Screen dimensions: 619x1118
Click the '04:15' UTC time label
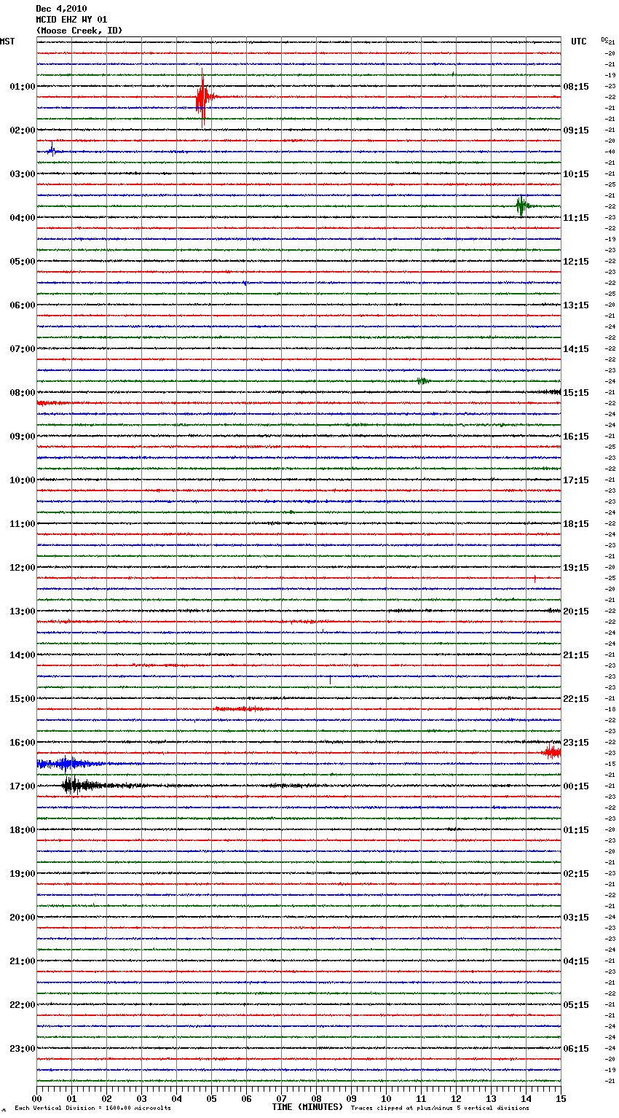(576, 961)
